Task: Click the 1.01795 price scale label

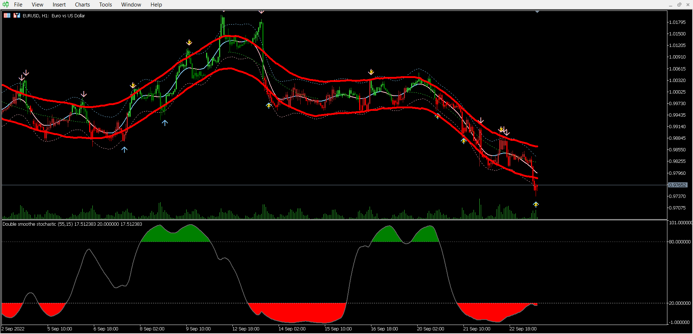Action: coord(677,22)
